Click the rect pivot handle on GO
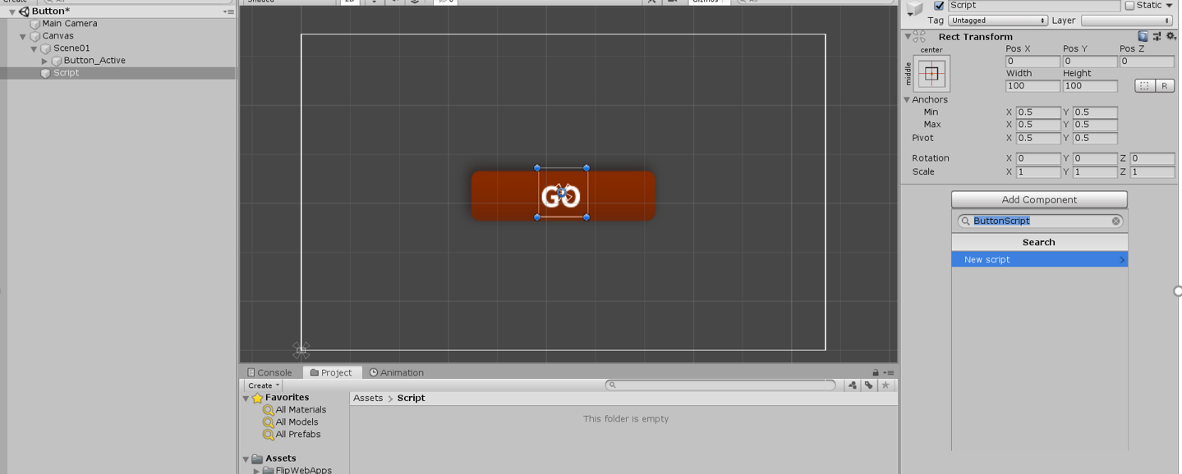The height and width of the screenshot is (474, 1182). (562, 193)
